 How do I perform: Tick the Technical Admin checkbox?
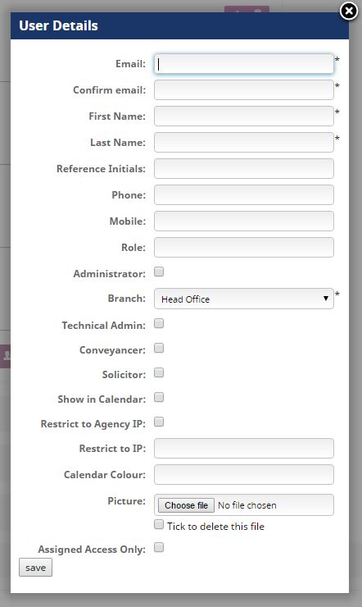pyautogui.click(x=159, y=323)
